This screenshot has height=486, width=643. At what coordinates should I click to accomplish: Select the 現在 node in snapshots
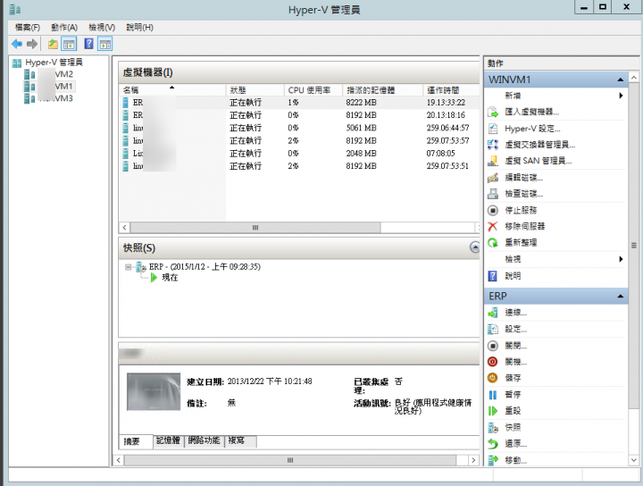[x=170, y=278]
